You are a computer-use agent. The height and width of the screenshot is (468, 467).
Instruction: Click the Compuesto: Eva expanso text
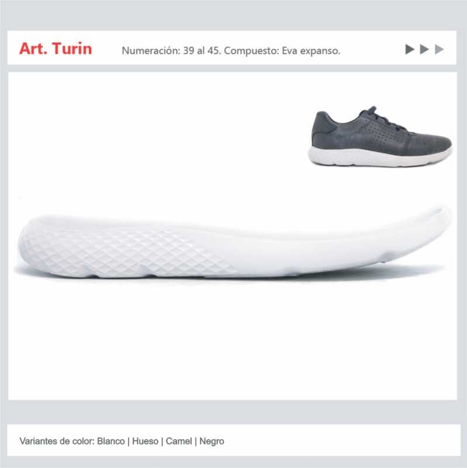pyautogui.click(x=282, y=51)
